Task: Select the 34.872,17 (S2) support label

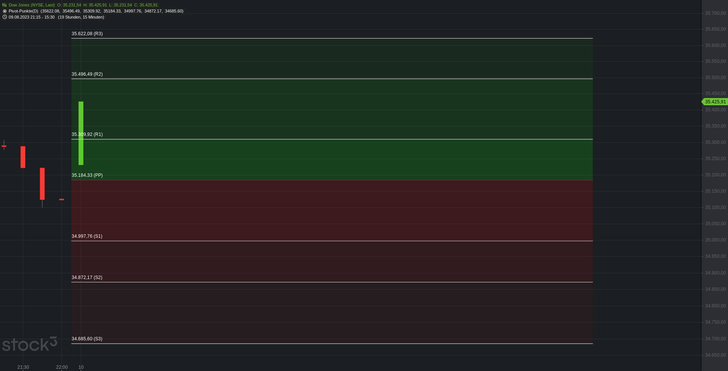Action: click(x=87, y=277)
